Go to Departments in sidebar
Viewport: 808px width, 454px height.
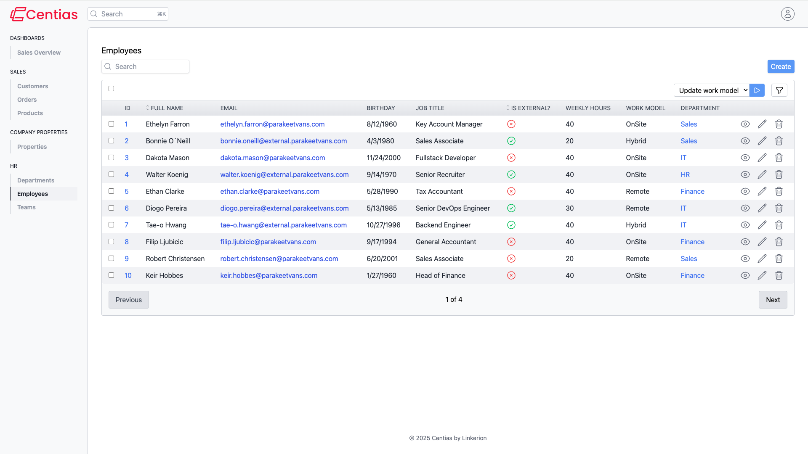[x=36, y=180]
